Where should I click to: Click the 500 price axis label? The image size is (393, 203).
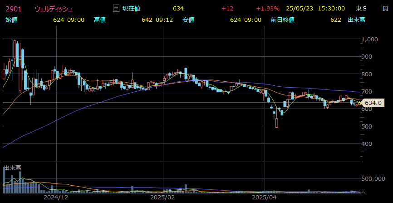tap(368, 126)
